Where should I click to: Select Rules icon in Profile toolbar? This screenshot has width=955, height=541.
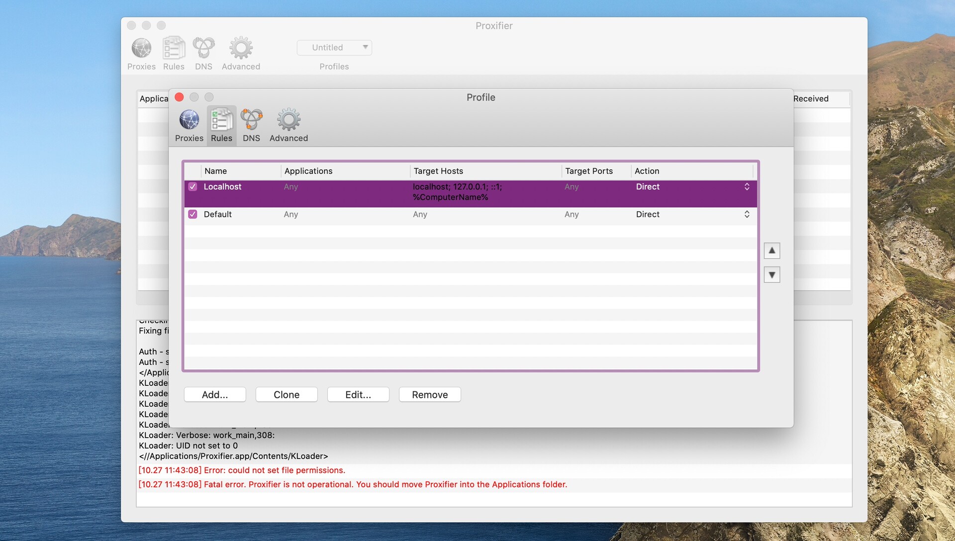pos(221,125)
